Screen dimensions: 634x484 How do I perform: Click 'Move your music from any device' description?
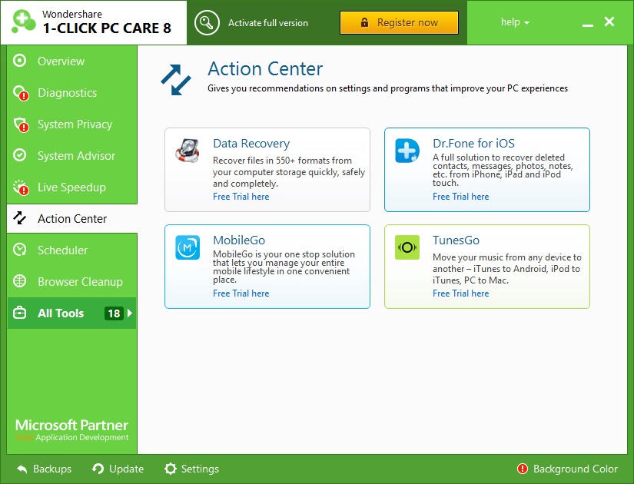click(507, 268)
